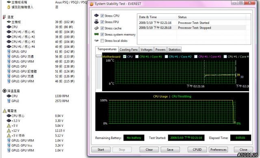Click icon beside GPU2: GPU Vcc row
Screen dimensions: 260x158
(9, 145)
